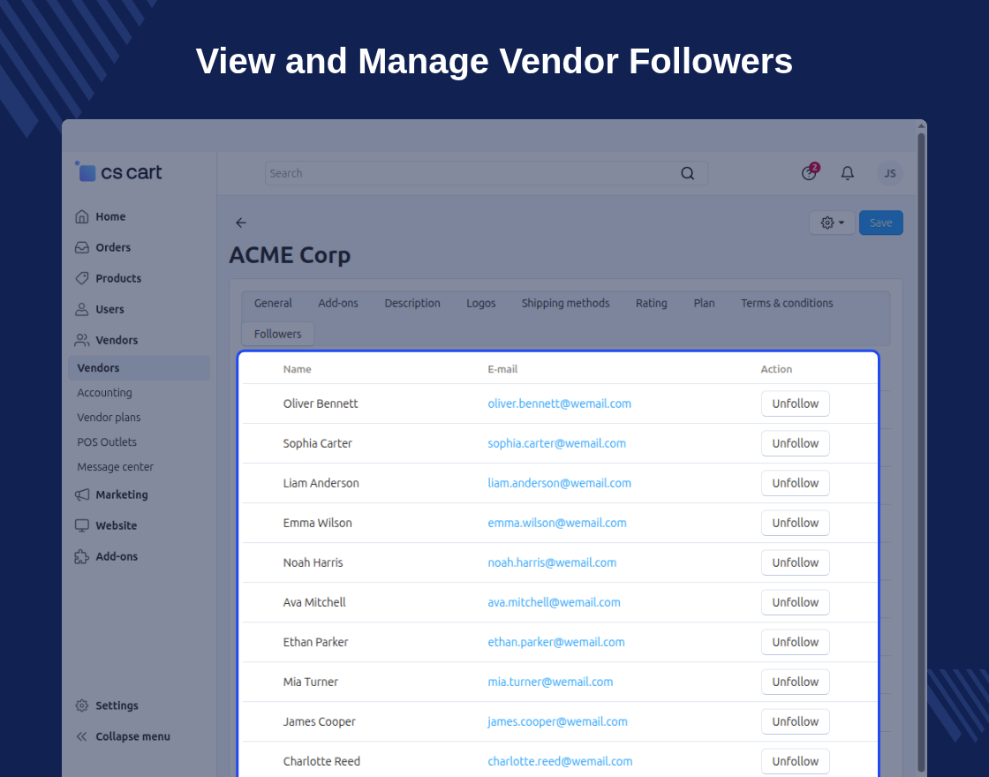
Task: Switch to the Description tab
Action: pos(412,303)
